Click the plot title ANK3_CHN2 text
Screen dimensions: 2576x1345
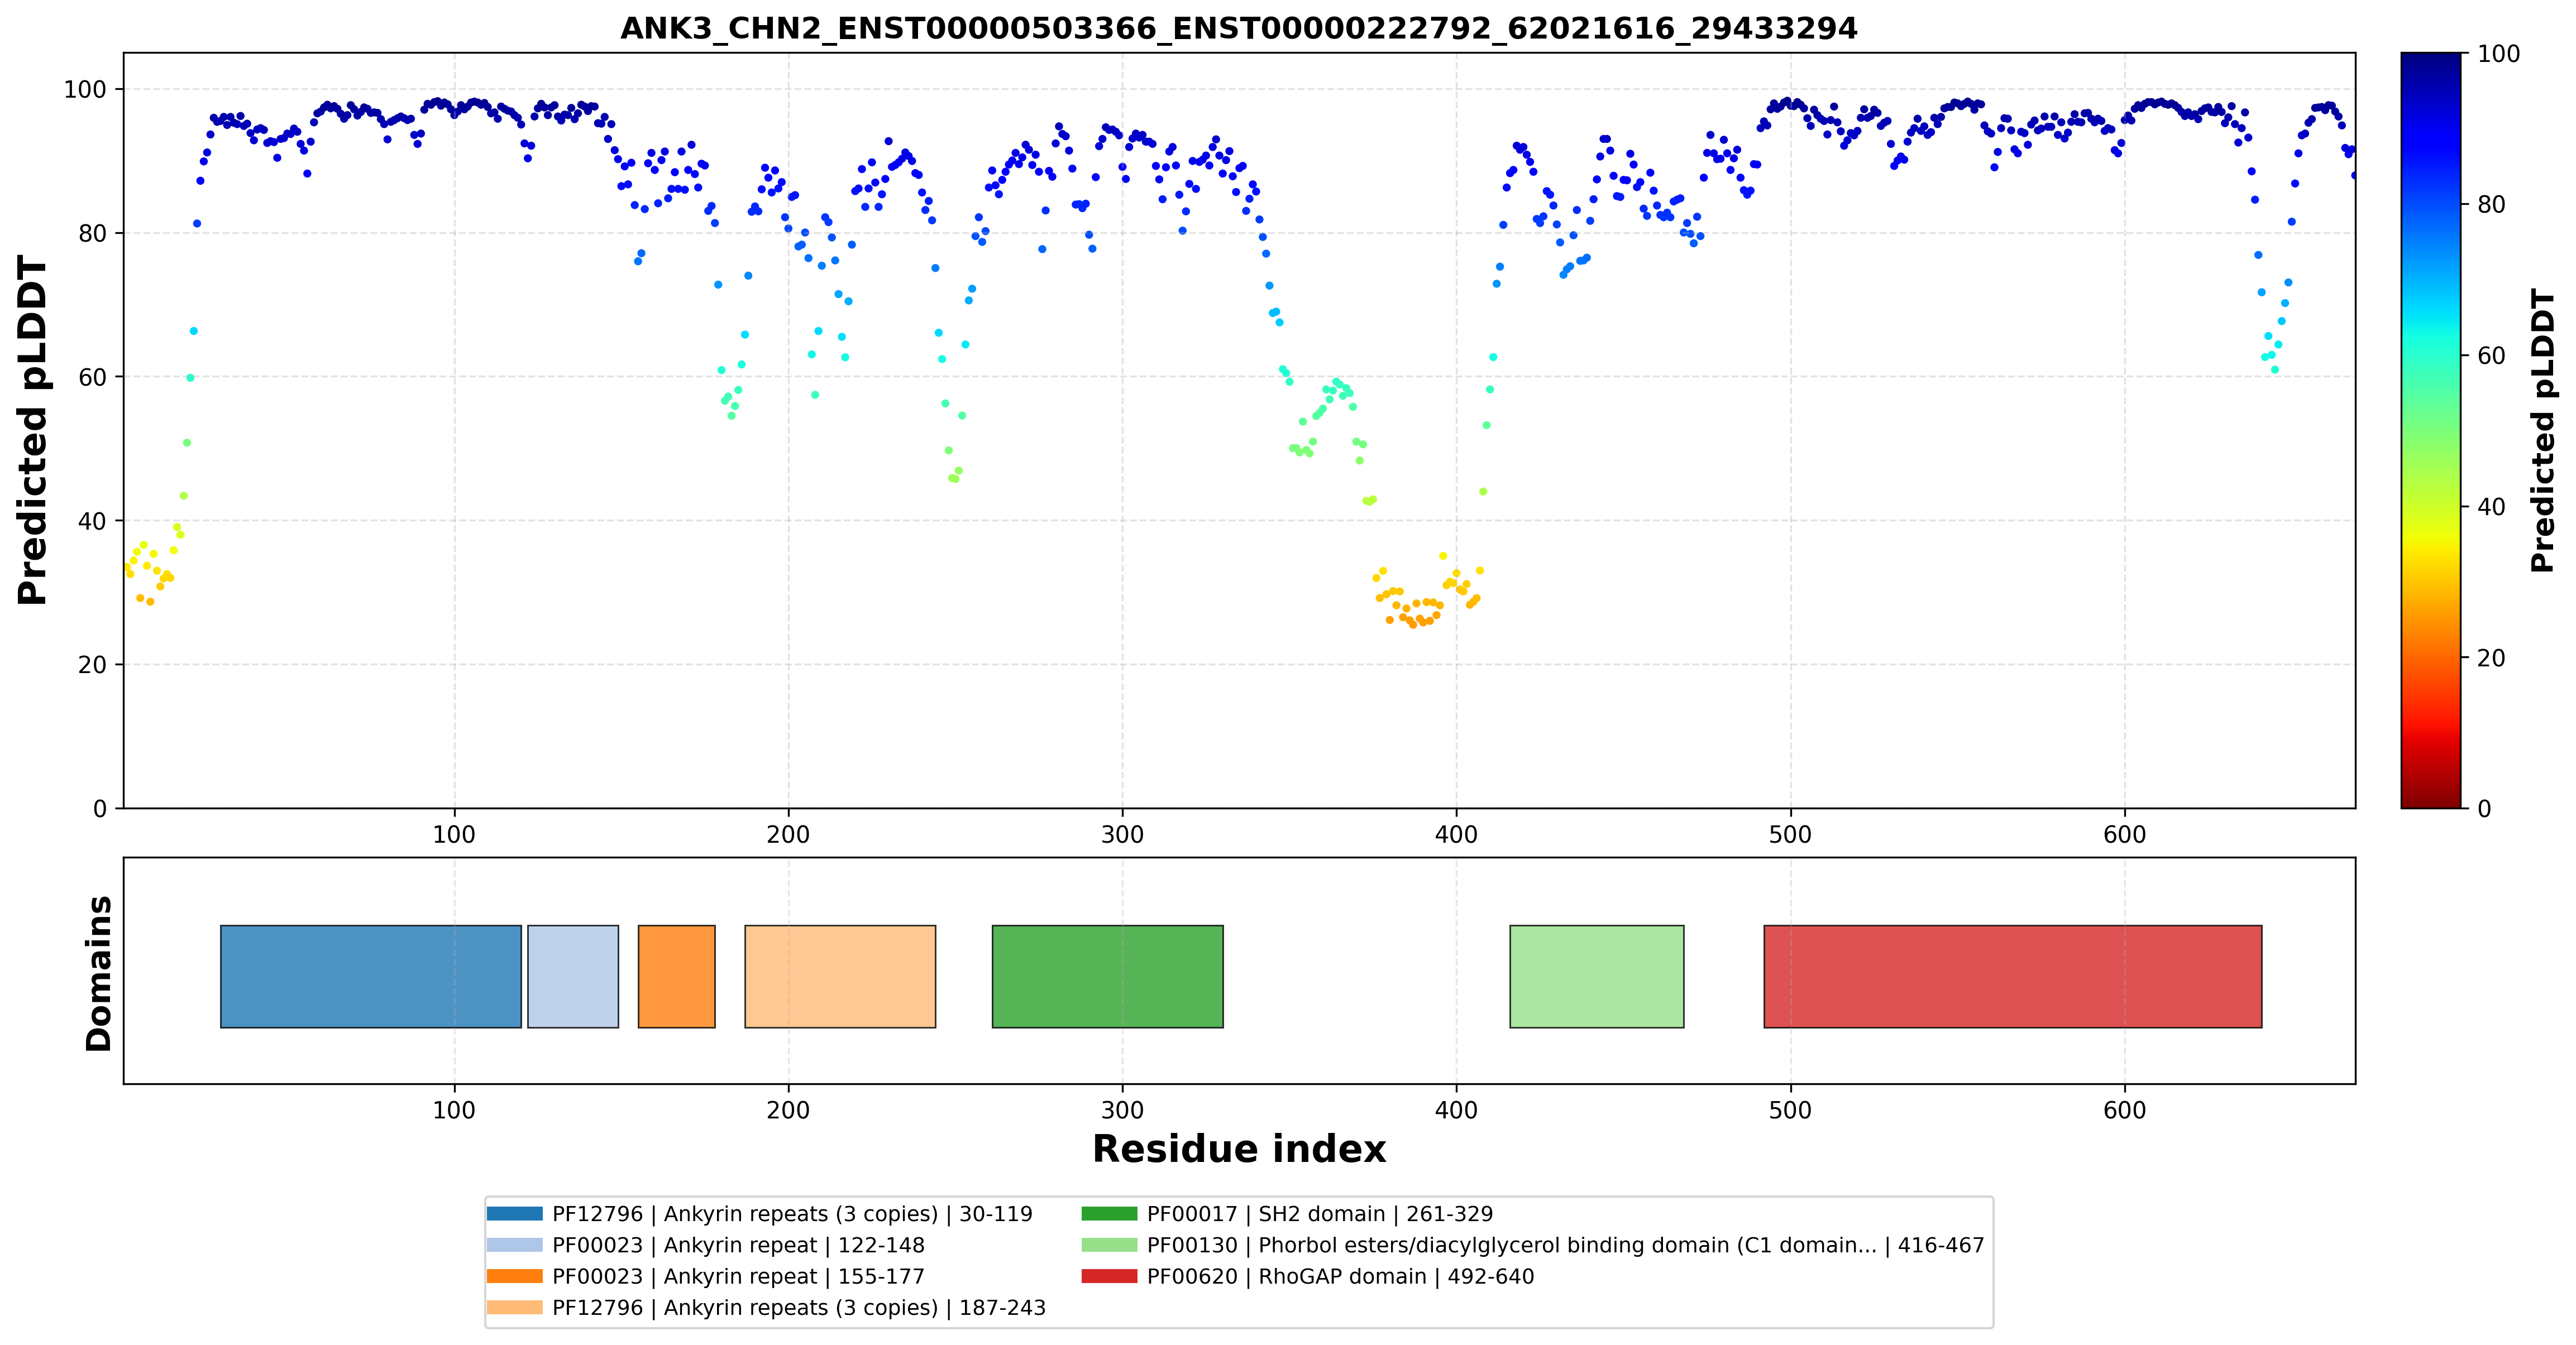point(1239,28)
